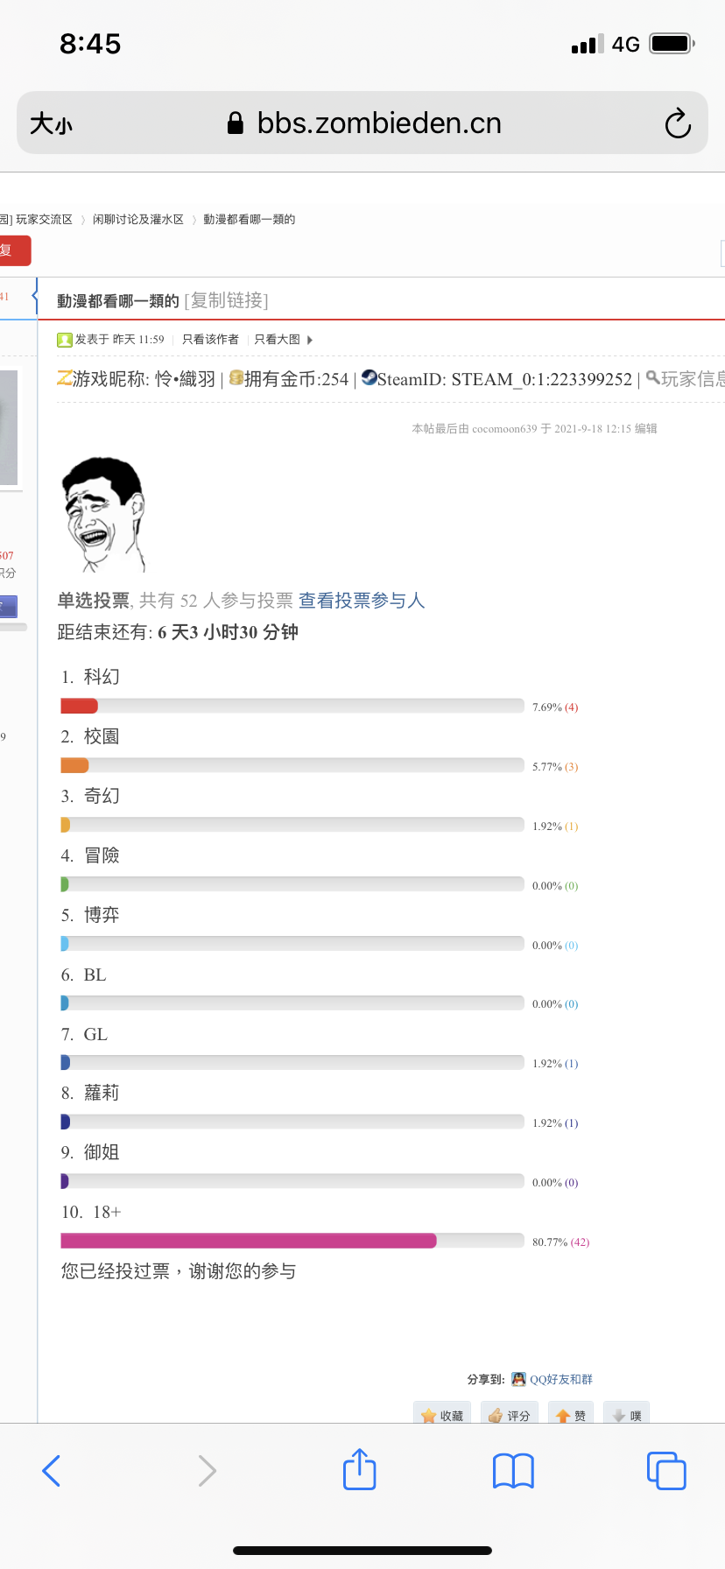Click 只看该作者 filter link

(x=210, y=340)
